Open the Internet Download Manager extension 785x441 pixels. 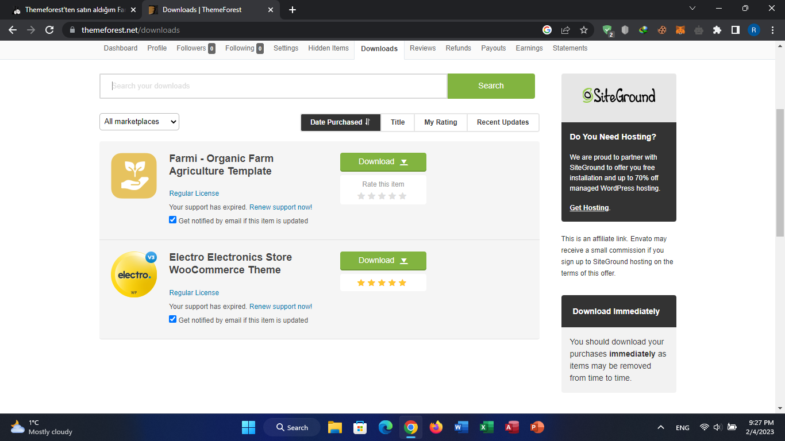pos(644,30)
